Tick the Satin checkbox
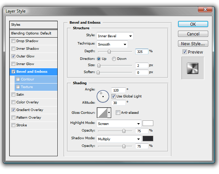Screen dimensions: 219x174 [x=13, y=95]
